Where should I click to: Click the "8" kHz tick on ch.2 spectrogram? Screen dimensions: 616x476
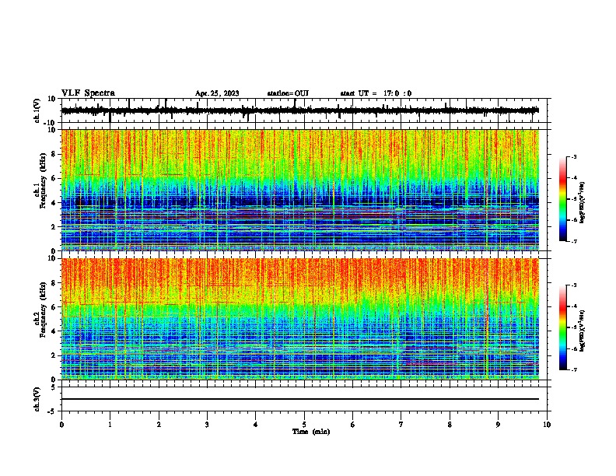(x=54, y=283)
